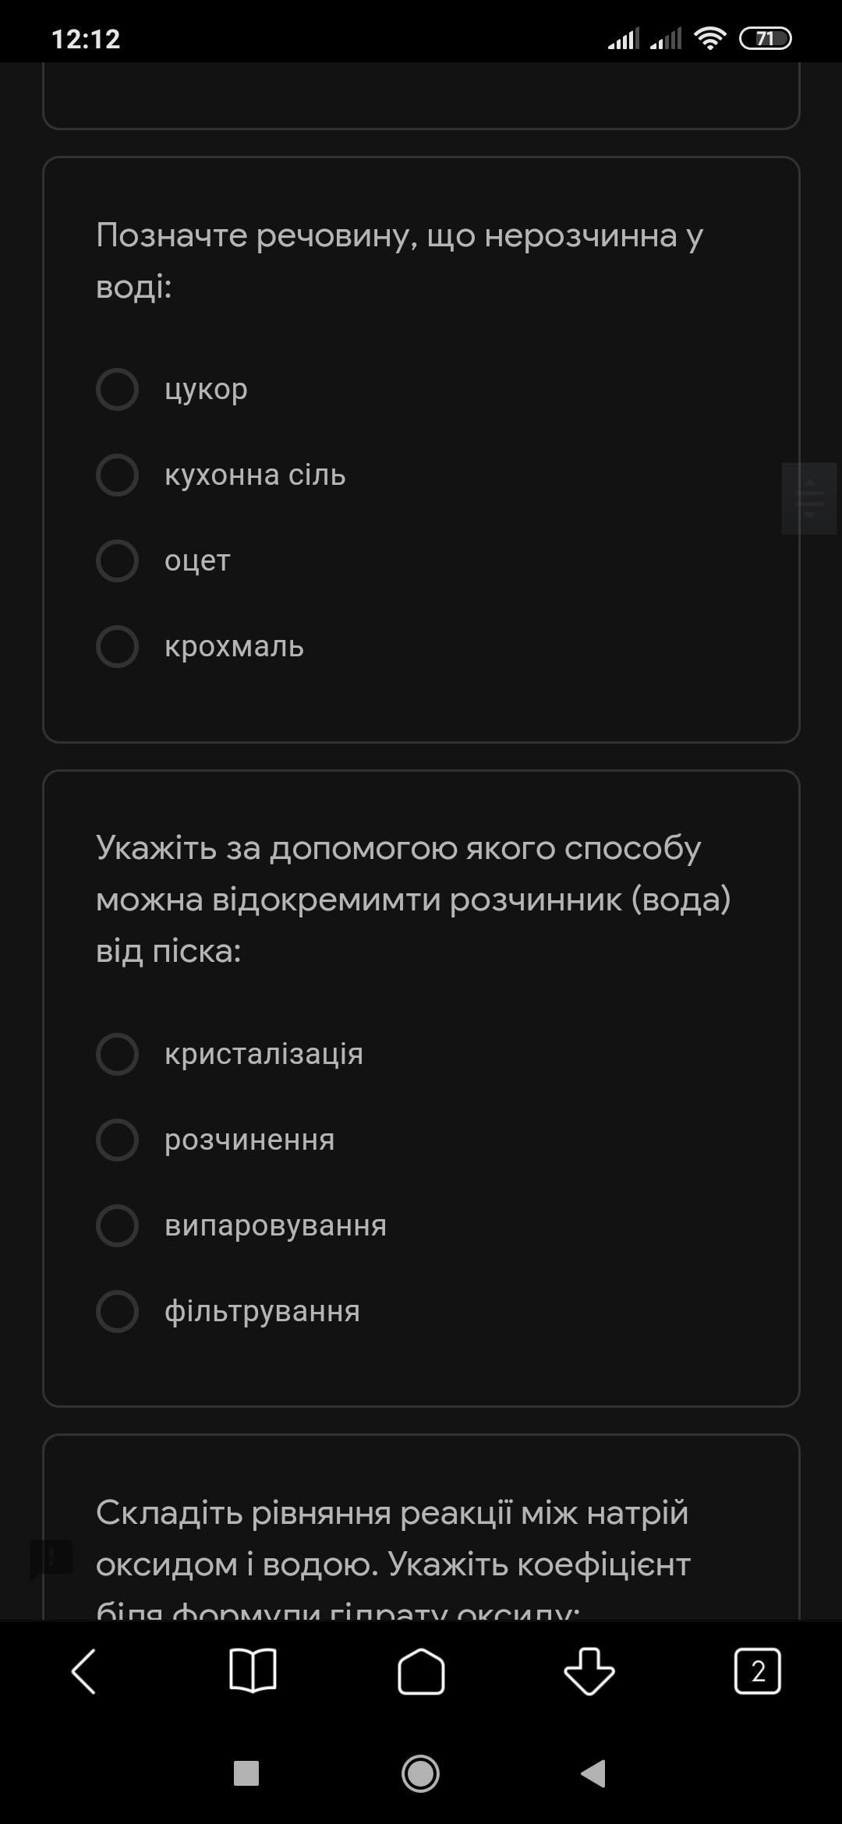Open the tab switcher showing 2 tabs
This screenshot has width=842, height=1824.
pyautogui.click(x=757, y=1671)
